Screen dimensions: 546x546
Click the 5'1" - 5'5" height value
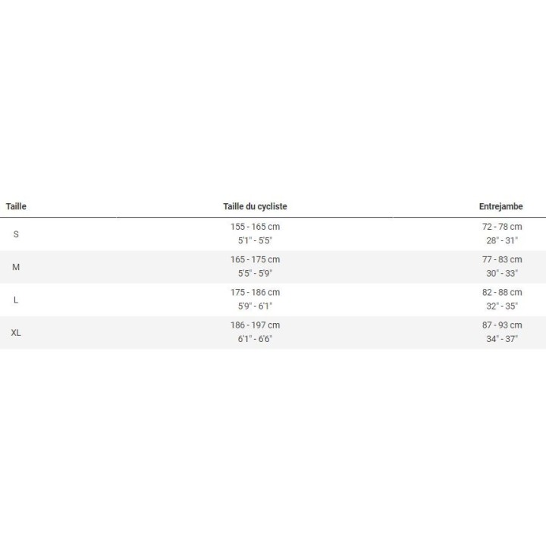(x=255, y=240)
